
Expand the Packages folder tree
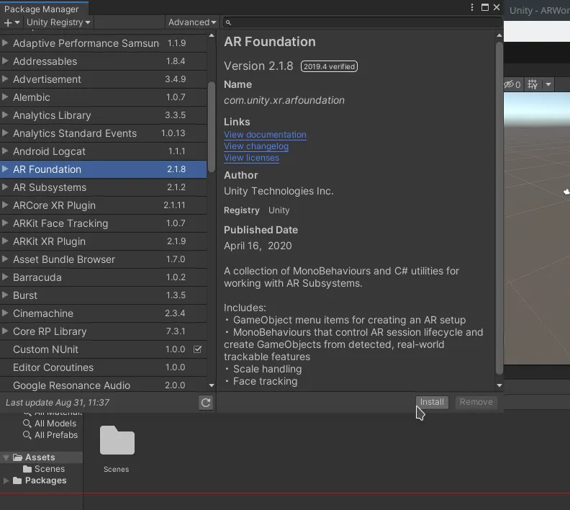point(6,480)
